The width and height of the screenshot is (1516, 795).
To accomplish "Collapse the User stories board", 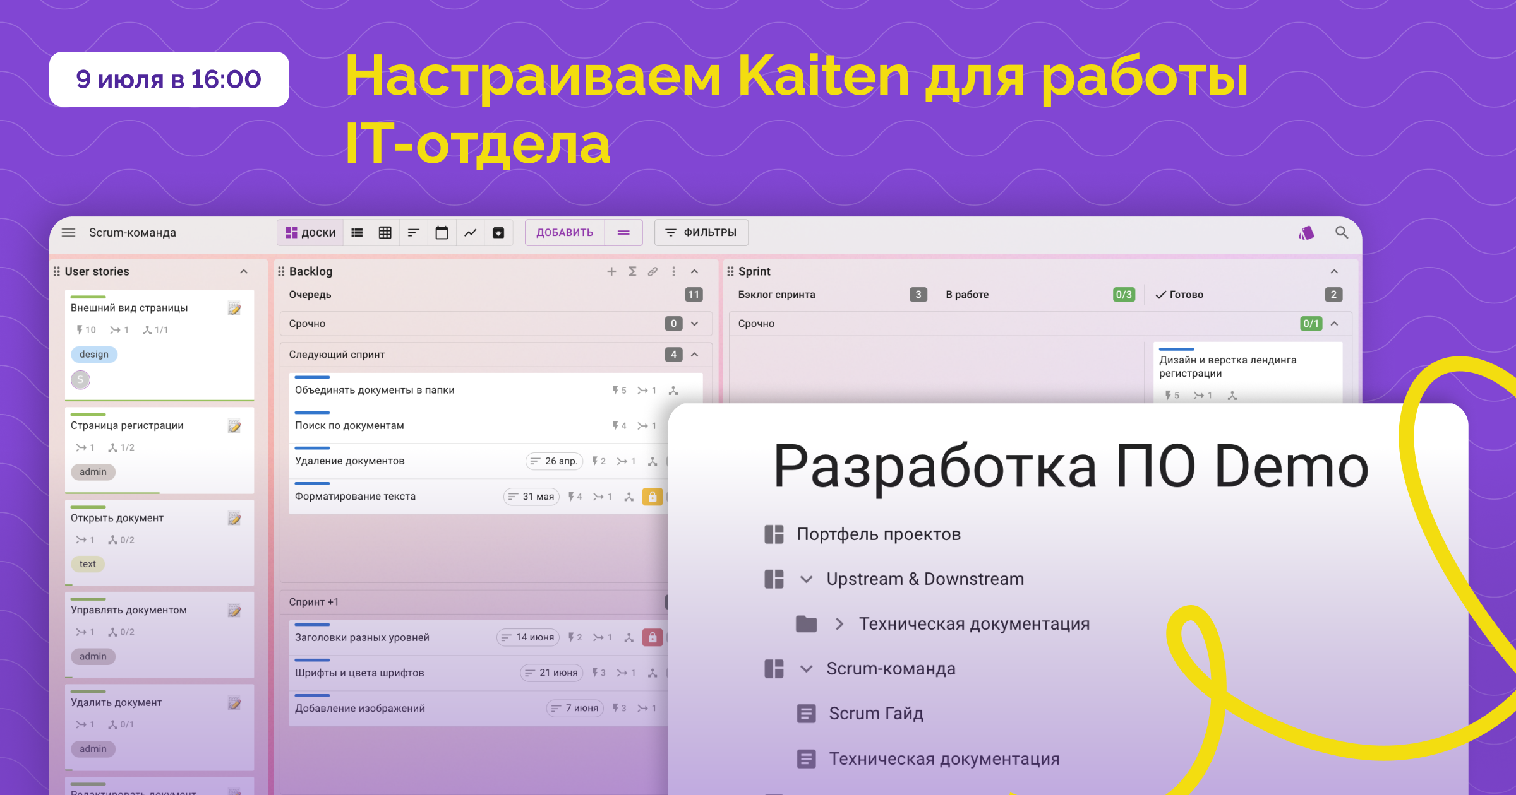I will pyautogui.click(x=244, y=271).
